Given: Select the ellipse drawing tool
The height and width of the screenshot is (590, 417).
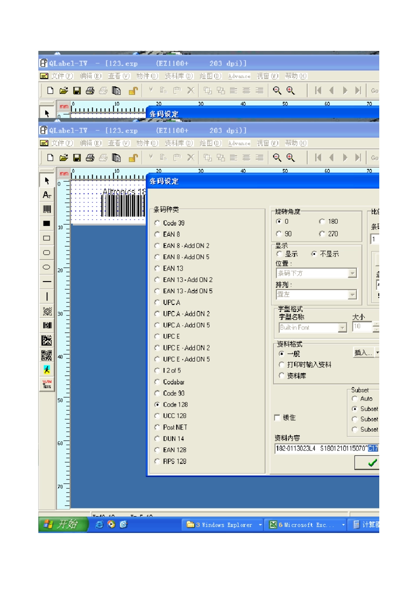Looking at the screenshot, I should [x=47, y=267].
